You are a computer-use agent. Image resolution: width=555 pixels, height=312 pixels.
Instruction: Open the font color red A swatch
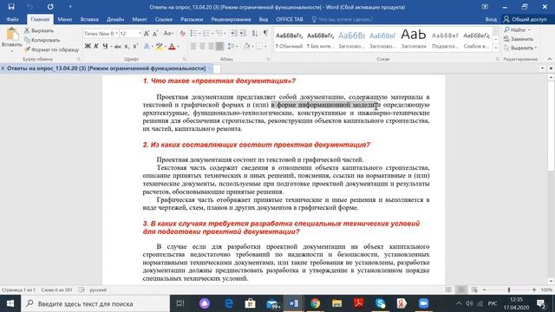(172, 46)
